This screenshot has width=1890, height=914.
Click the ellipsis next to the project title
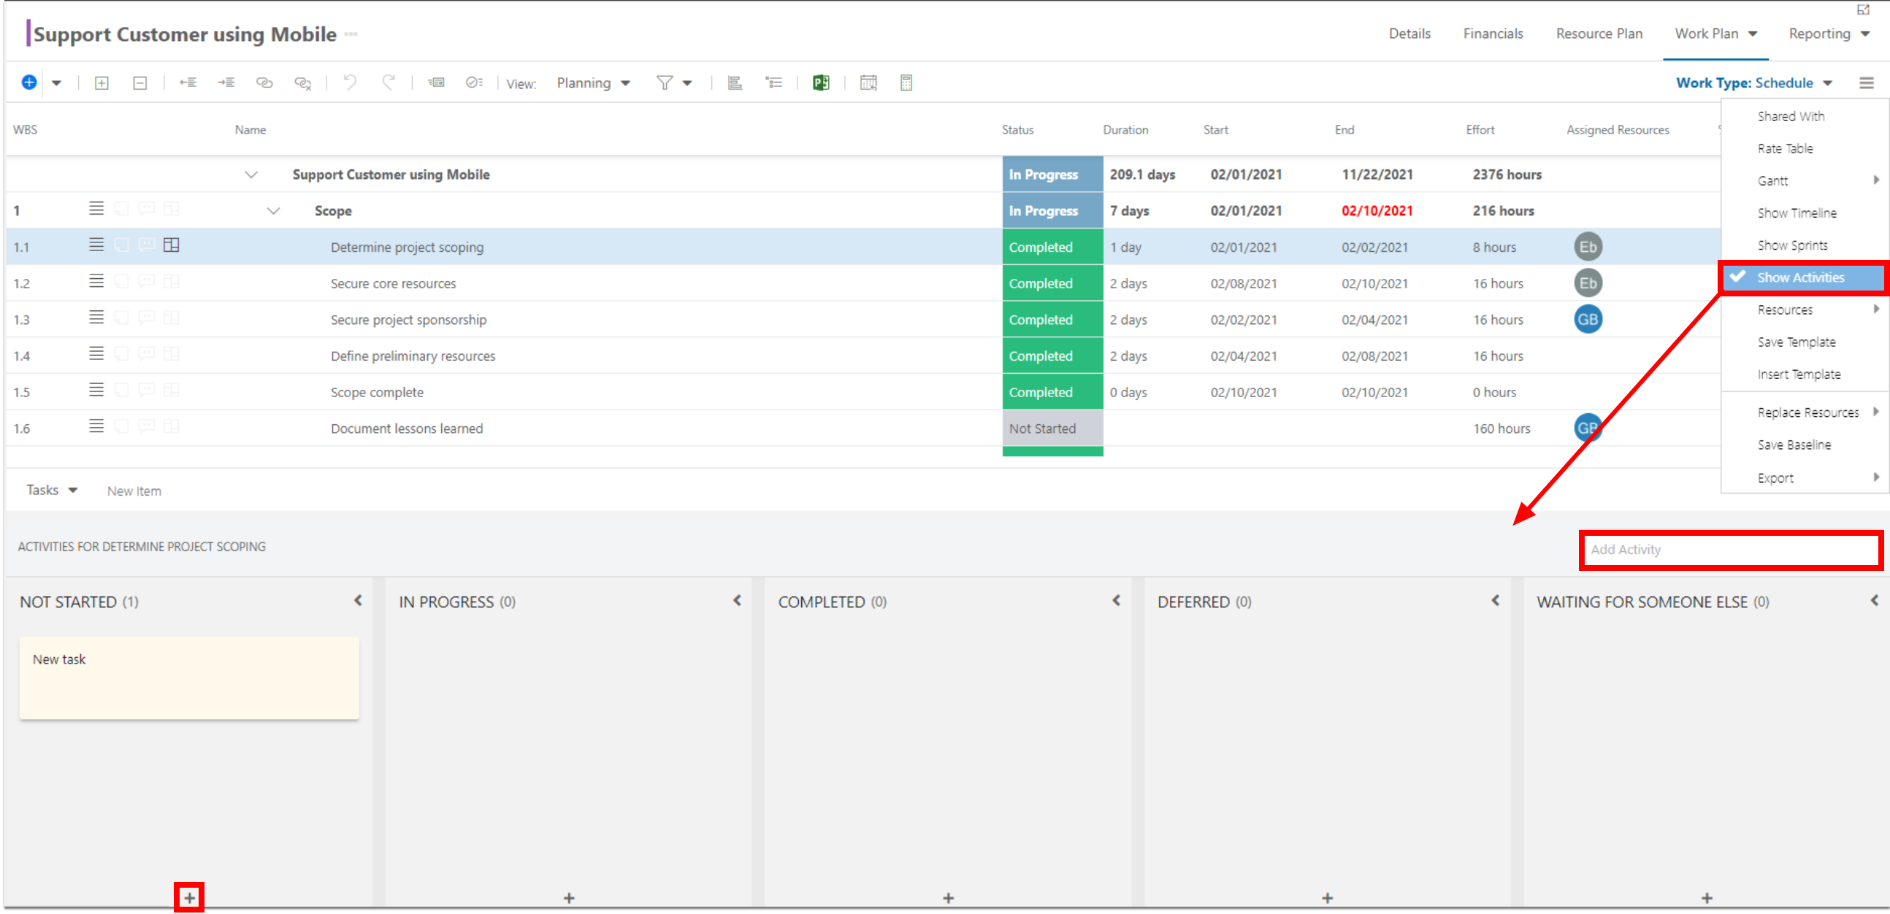(351, 34)
